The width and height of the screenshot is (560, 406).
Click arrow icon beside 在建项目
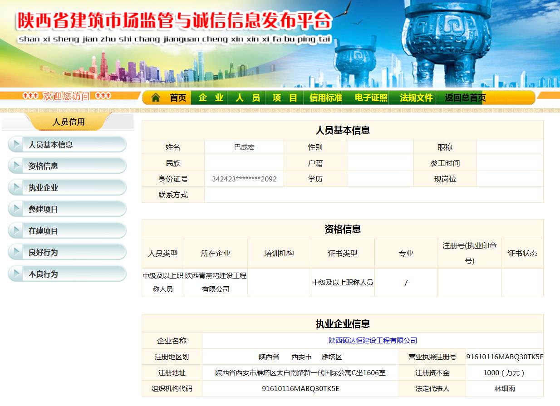pyautogui.click(x=16, y=231)
